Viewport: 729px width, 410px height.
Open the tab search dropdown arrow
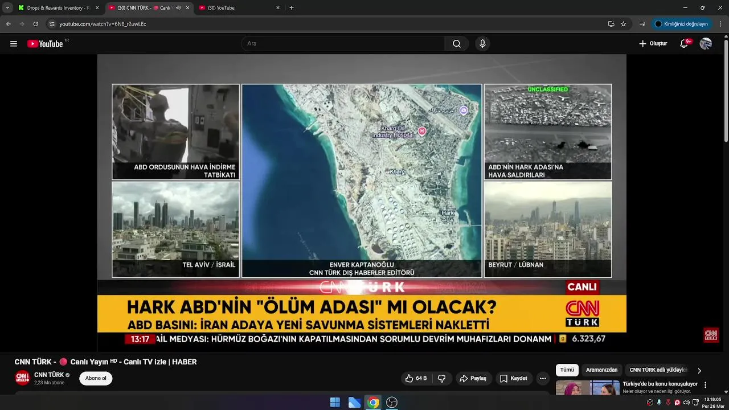click(x=7, y=8)
